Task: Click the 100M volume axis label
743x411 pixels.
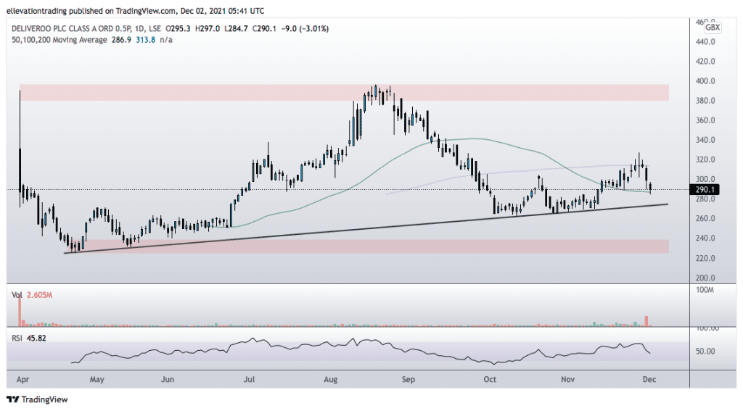Action: coord(705,290)
